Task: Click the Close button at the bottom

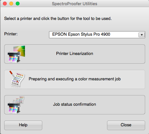Action: click(126, 125)
